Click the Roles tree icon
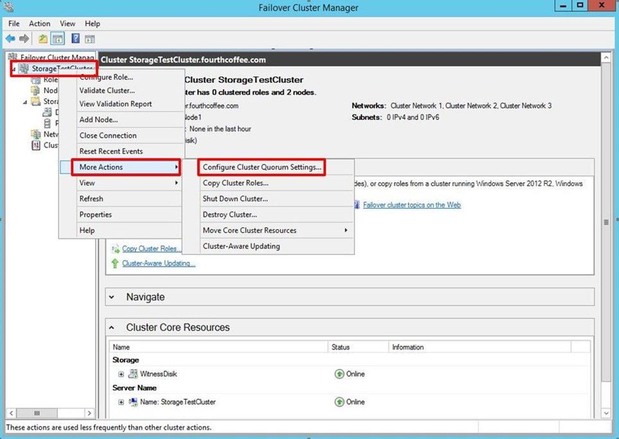Viewport: 619px width, 439px height. pyautogui.click(x=36, y=80)
